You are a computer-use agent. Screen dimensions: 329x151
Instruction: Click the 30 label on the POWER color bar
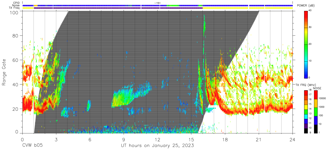[310, 27]
